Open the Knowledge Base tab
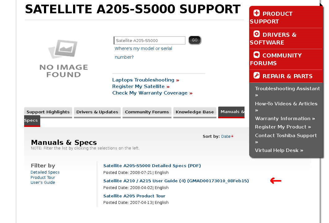The image size is (329, 223). pyautogui.click(x=195, y=112)
